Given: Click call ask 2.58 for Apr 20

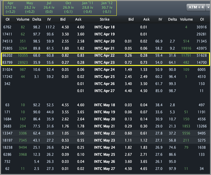Looking at the screenshot, I should (x=81, y=41).
